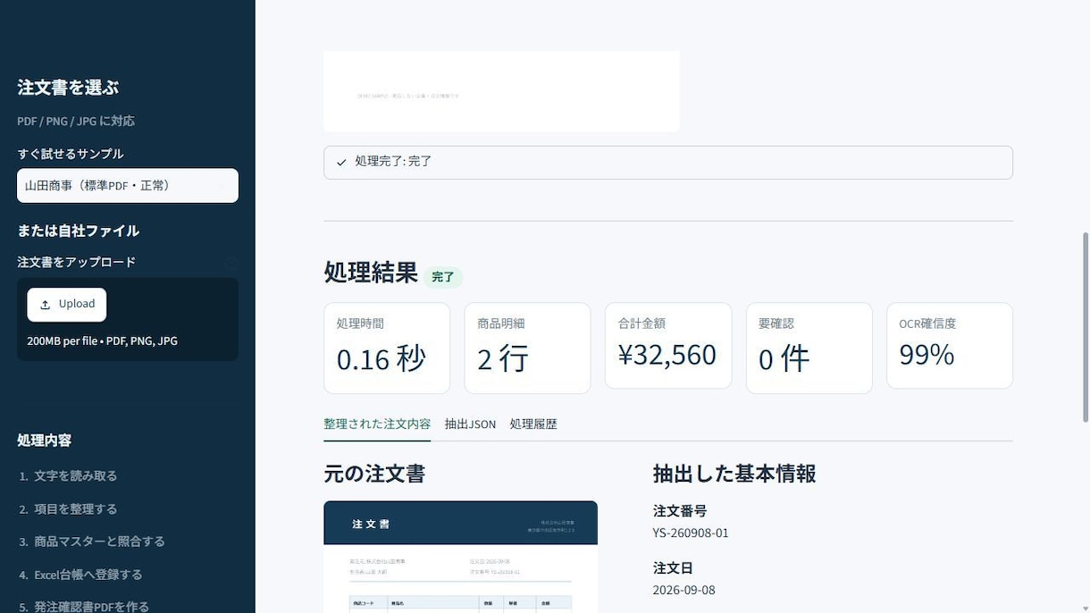Click the 注文番号 field label
This screenshot has width=1090, height=613.
[x=680, y=511]
